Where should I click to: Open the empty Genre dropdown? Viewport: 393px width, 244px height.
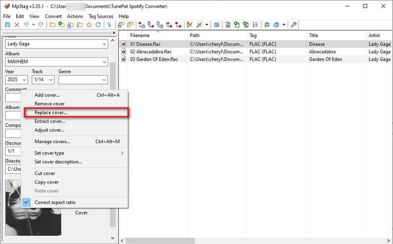pos(104,80)
